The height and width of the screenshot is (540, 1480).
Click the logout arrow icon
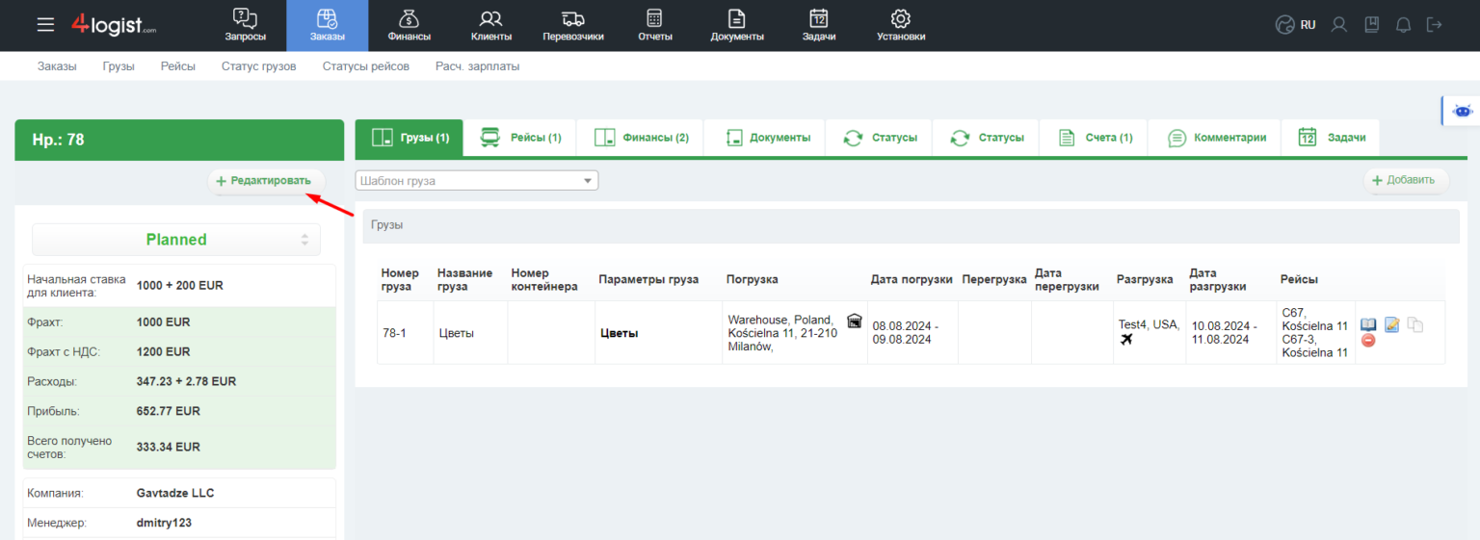click(x=1435, y=25)
